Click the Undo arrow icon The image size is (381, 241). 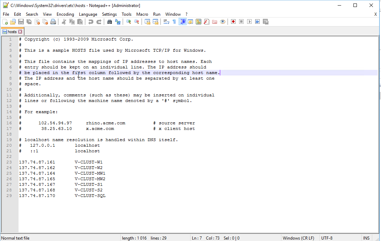click(x=91, y=22)
